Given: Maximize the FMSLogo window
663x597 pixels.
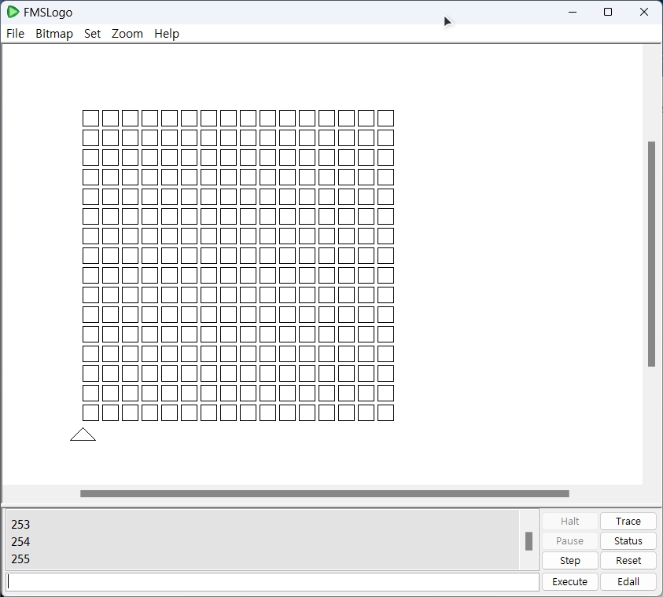Looking at the screenshot, I should click(x=608, y=12).
